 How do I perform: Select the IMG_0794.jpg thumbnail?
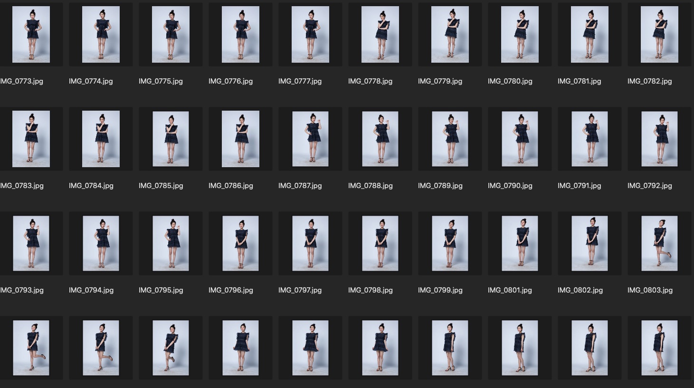tap(101, 243)
